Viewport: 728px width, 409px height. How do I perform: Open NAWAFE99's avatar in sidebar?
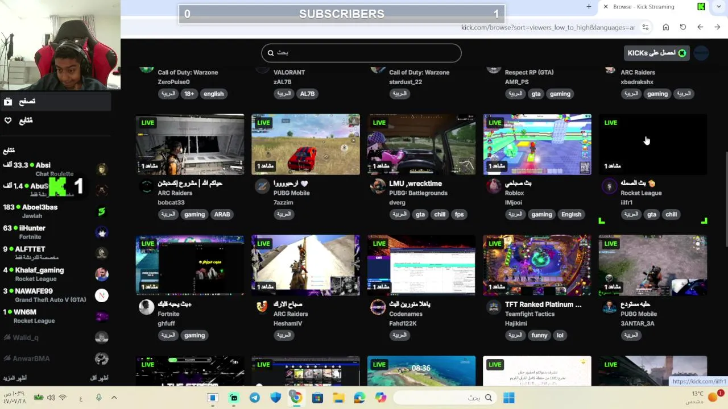(x=102, y=295)
